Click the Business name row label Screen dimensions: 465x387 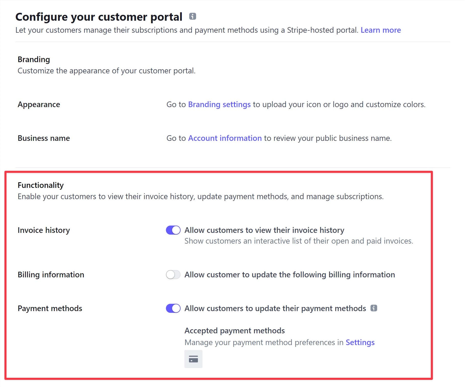pyautogui.click(x=44, y=138)
